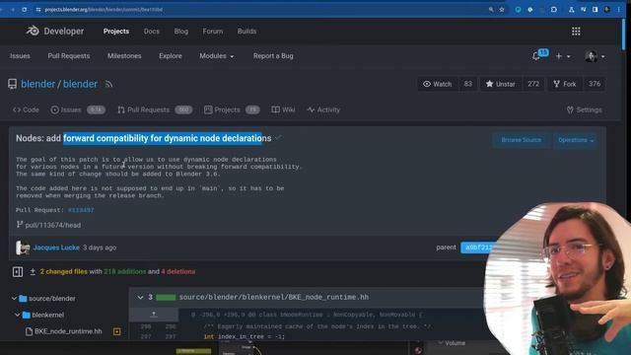Open the repository Settings tab

(x=585, y=109)
